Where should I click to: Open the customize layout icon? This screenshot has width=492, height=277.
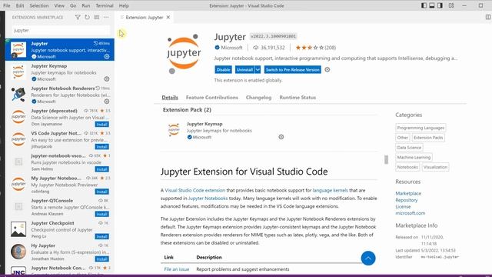(451, 5)
